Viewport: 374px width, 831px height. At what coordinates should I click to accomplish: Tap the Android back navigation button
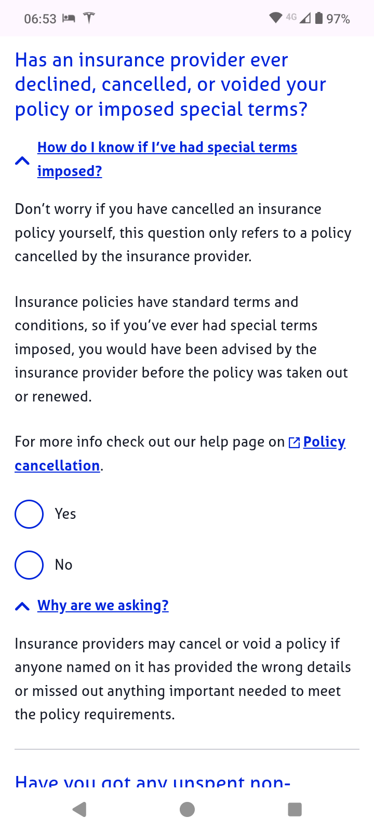click(x=79, y=809)
